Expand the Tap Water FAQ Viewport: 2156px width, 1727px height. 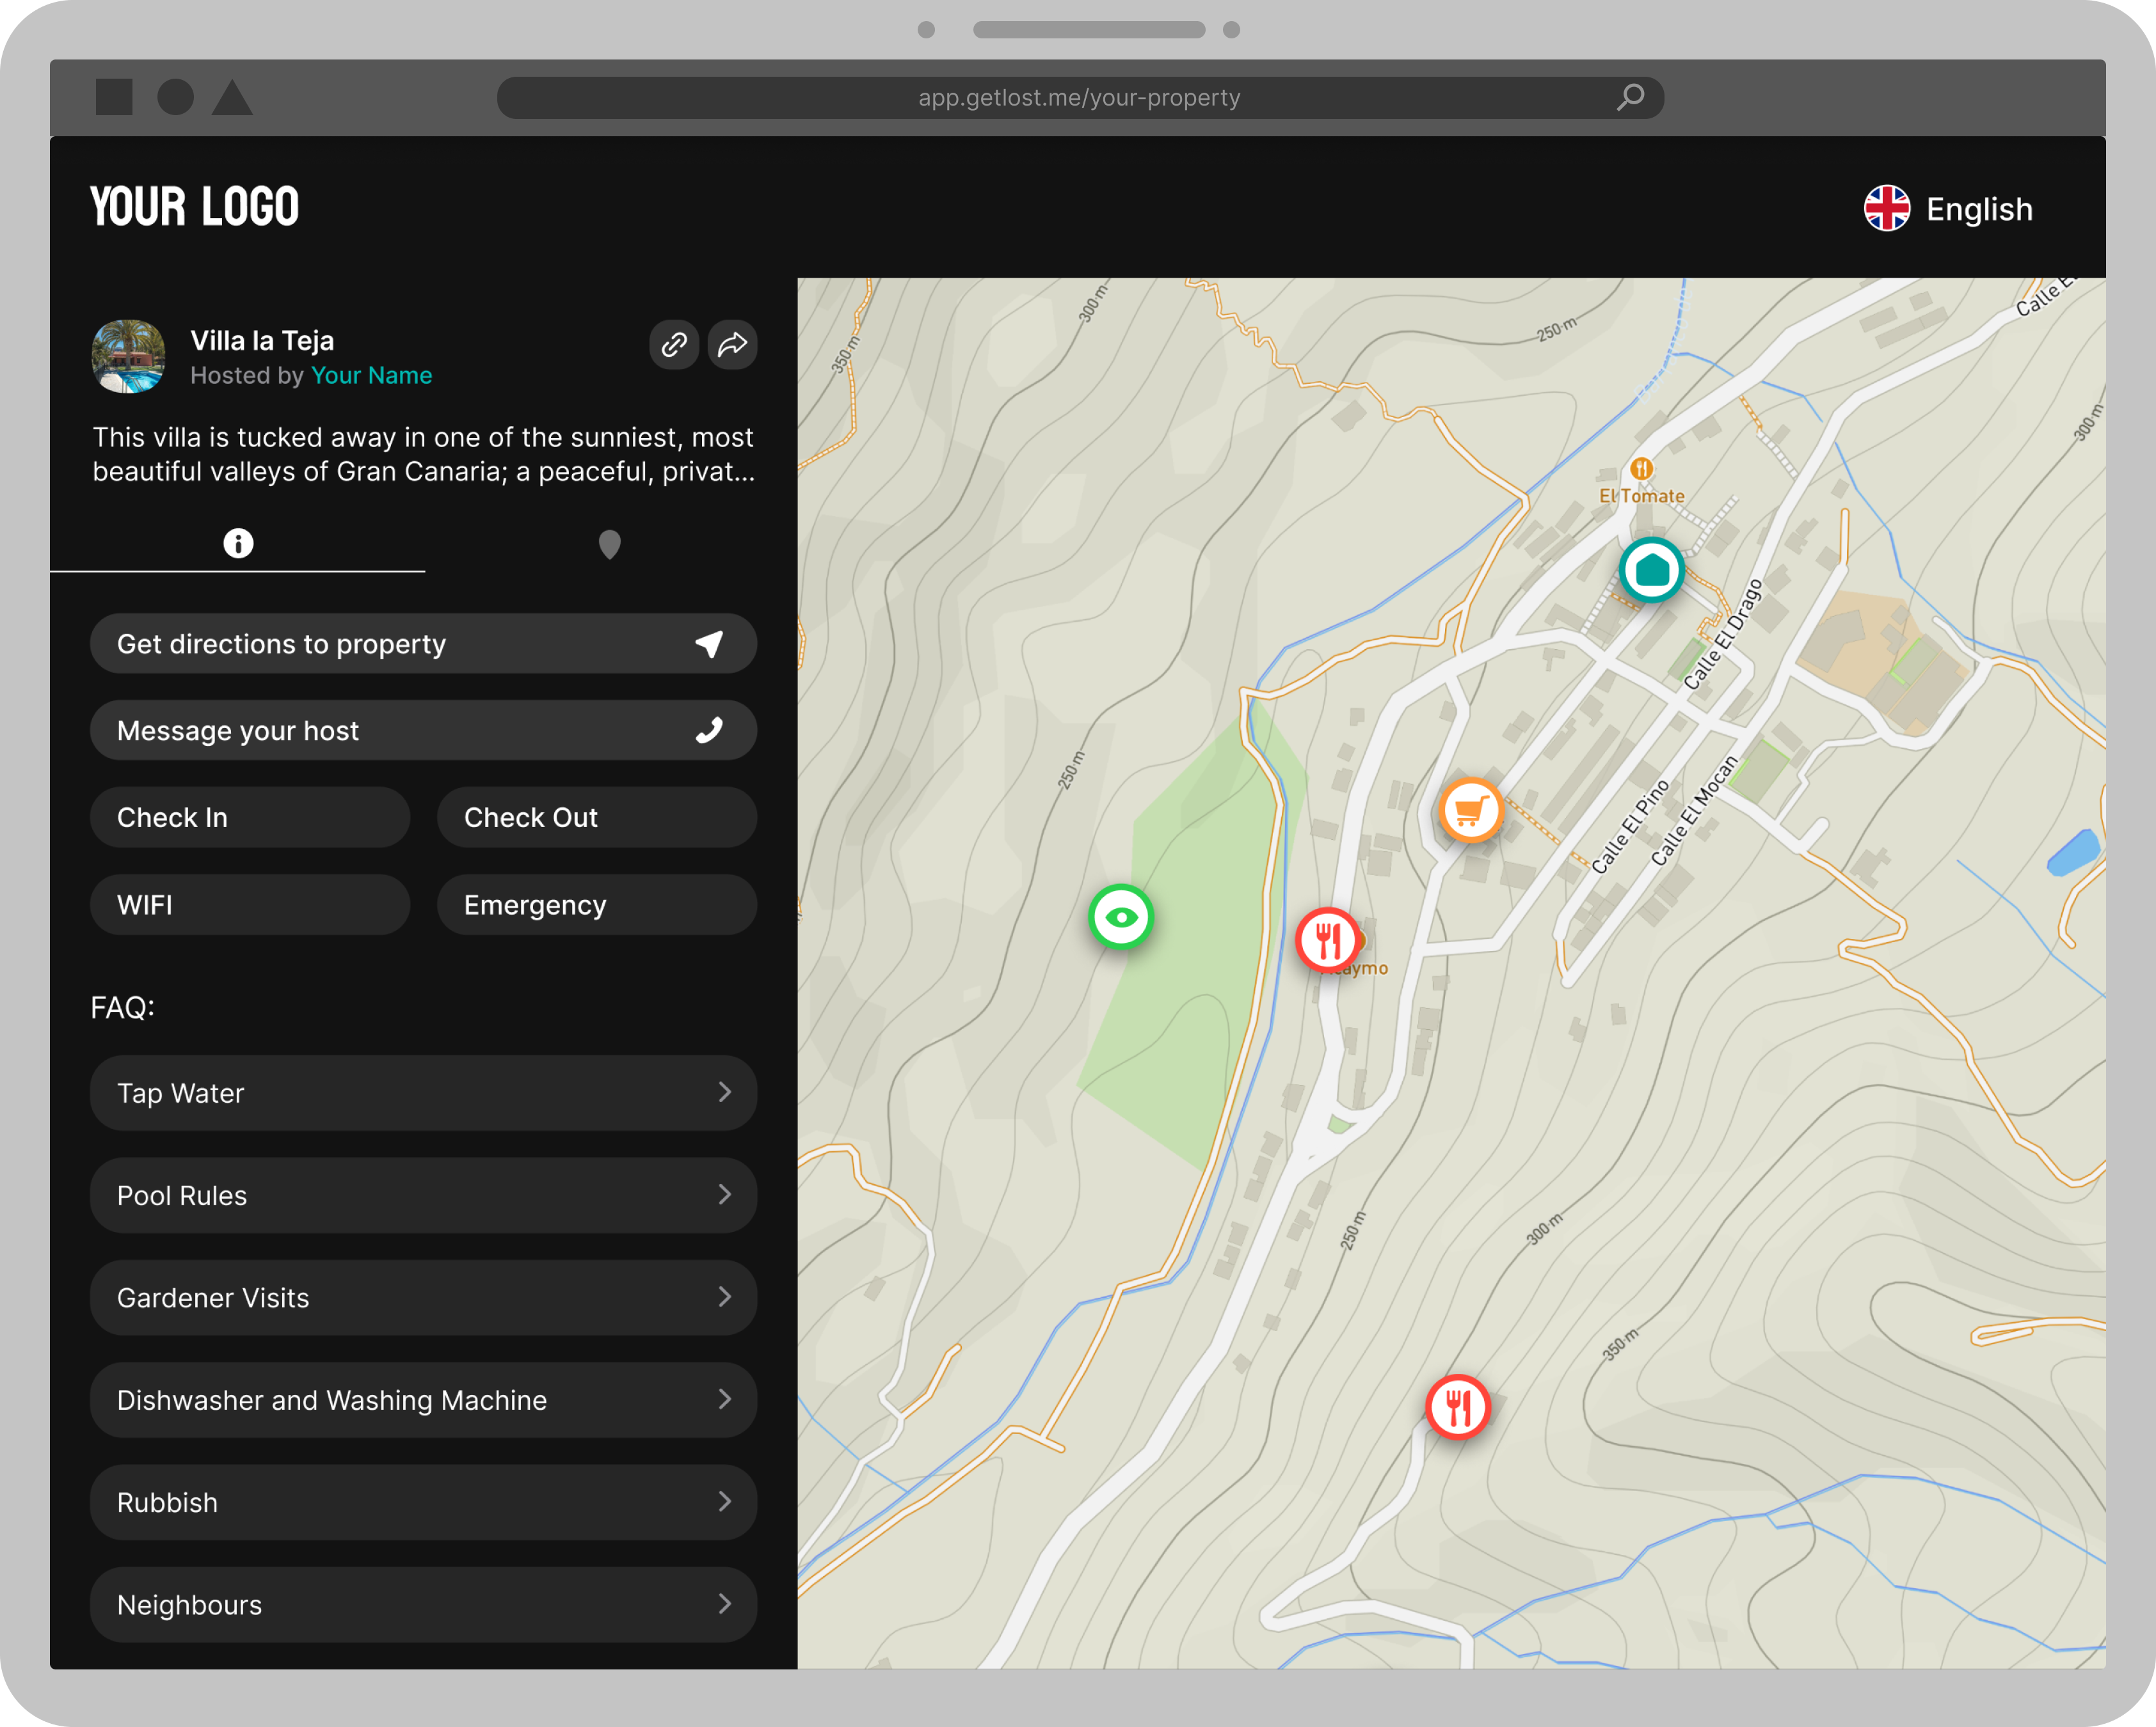(x=423, y=1093)
